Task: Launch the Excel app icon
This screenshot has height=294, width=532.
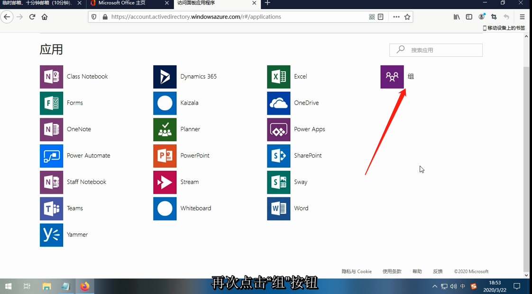Action: (278, 77)
